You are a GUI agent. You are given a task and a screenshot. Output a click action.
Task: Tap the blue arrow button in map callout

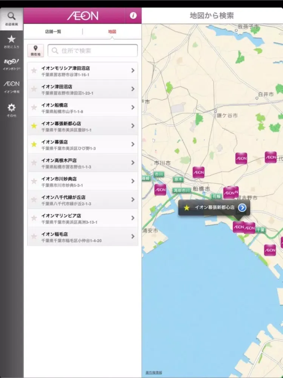tap(242, 207)
